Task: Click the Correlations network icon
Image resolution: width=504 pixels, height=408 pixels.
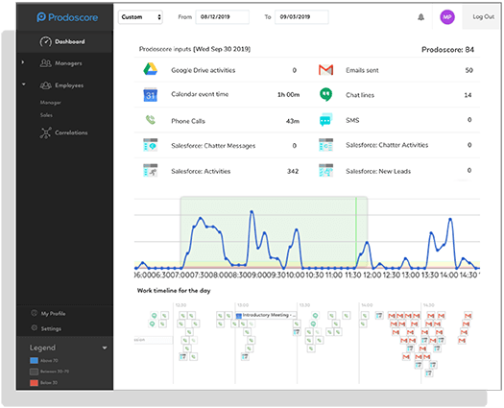Action: [x=46, y=132]
